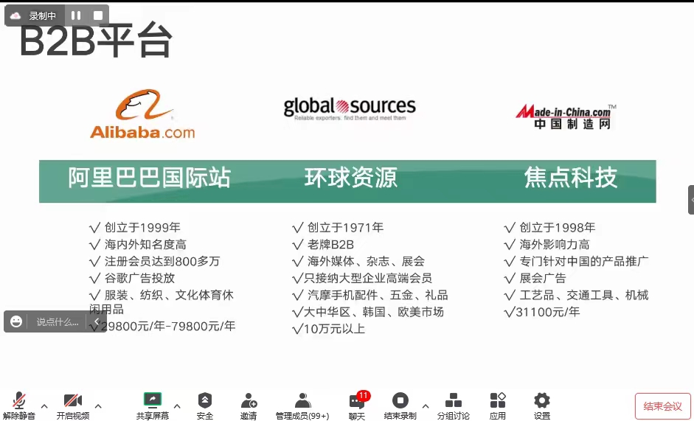
Task: Expand audio options arrow beside 解除静音
Action: pyautogui.click(x=44, y=406)
